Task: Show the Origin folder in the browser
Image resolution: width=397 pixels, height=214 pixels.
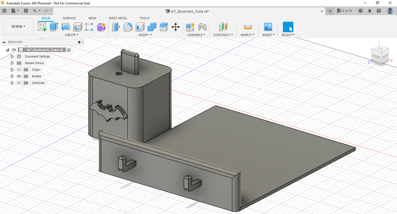Action: point(19,70)
